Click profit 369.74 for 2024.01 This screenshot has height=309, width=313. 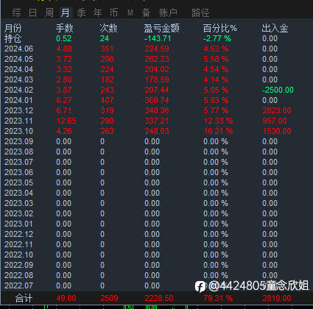pos(157,100)
